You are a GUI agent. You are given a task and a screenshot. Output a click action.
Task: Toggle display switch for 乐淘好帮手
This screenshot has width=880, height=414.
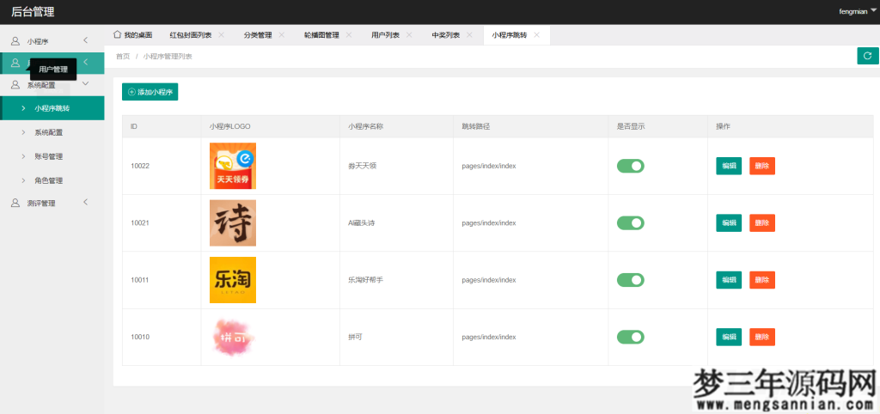point(630,280)
